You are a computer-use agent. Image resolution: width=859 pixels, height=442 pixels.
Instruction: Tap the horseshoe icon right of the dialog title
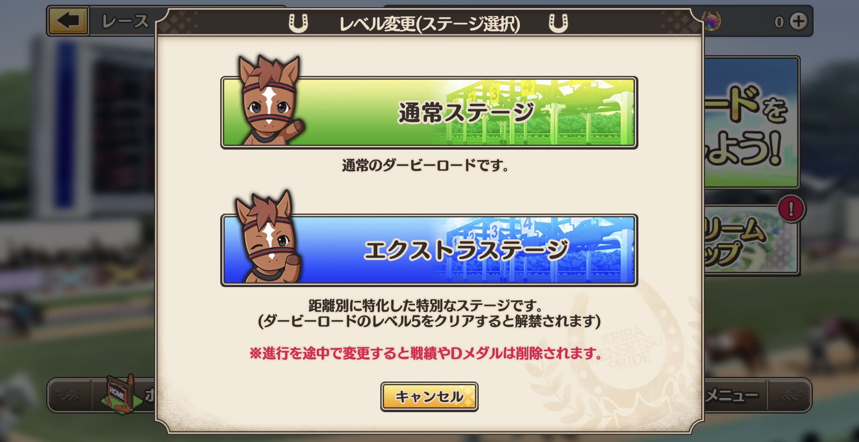559,23
